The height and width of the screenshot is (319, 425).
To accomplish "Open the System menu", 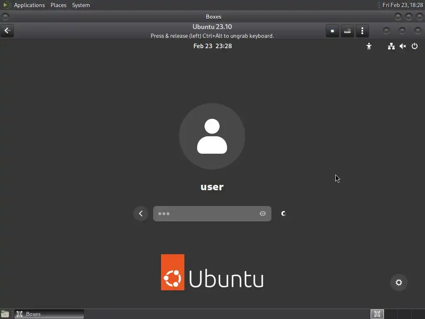I will (81, 5).
